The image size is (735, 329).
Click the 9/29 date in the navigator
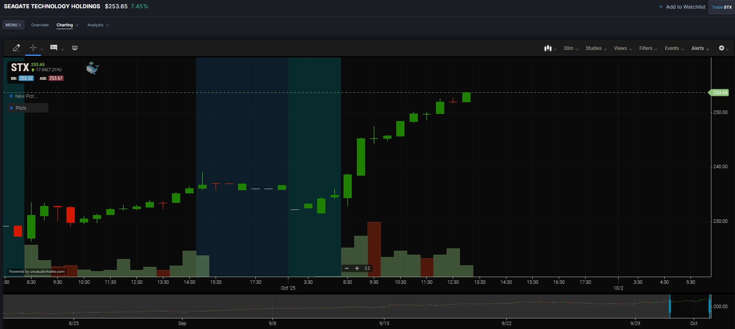[635, 323]
